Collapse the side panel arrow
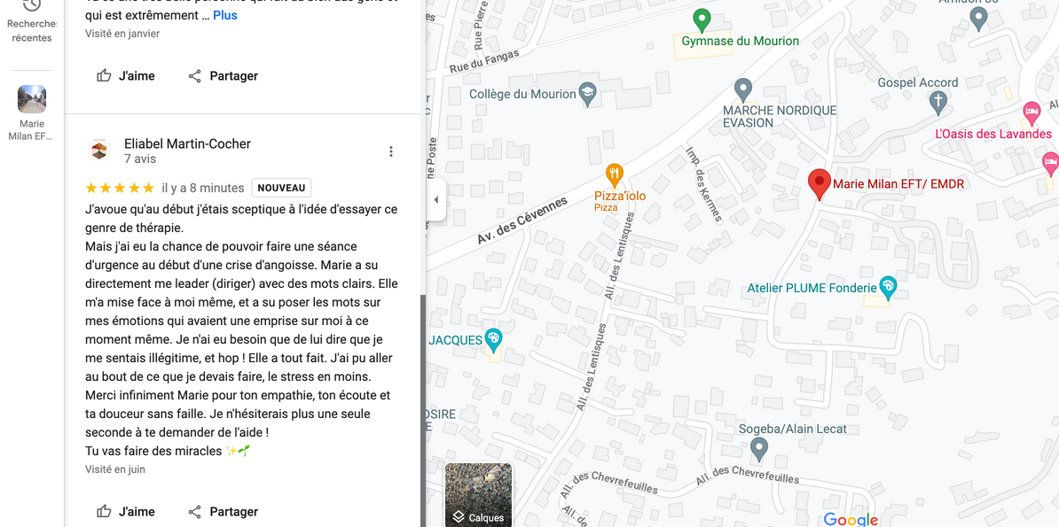 coord(436,200)
